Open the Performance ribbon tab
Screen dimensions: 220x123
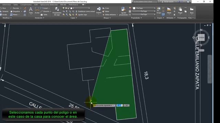point(73,5)
